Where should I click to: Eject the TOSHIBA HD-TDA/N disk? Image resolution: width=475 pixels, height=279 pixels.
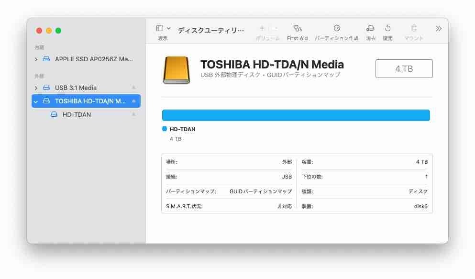click(x=133, y=101)
